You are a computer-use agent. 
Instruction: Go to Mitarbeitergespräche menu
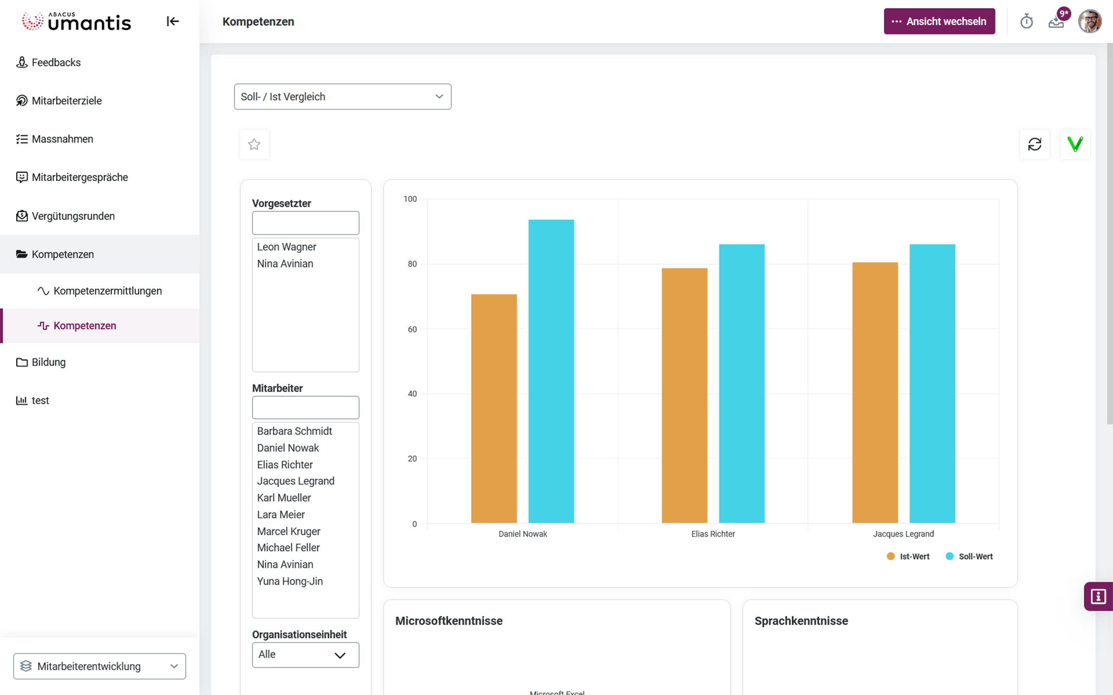tap(80, 177)
